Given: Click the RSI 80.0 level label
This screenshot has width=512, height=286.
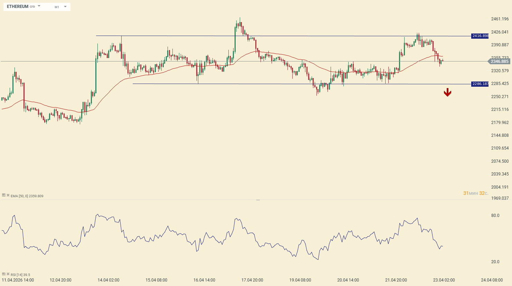Looking at the screenshot, I should pos(495,216).
